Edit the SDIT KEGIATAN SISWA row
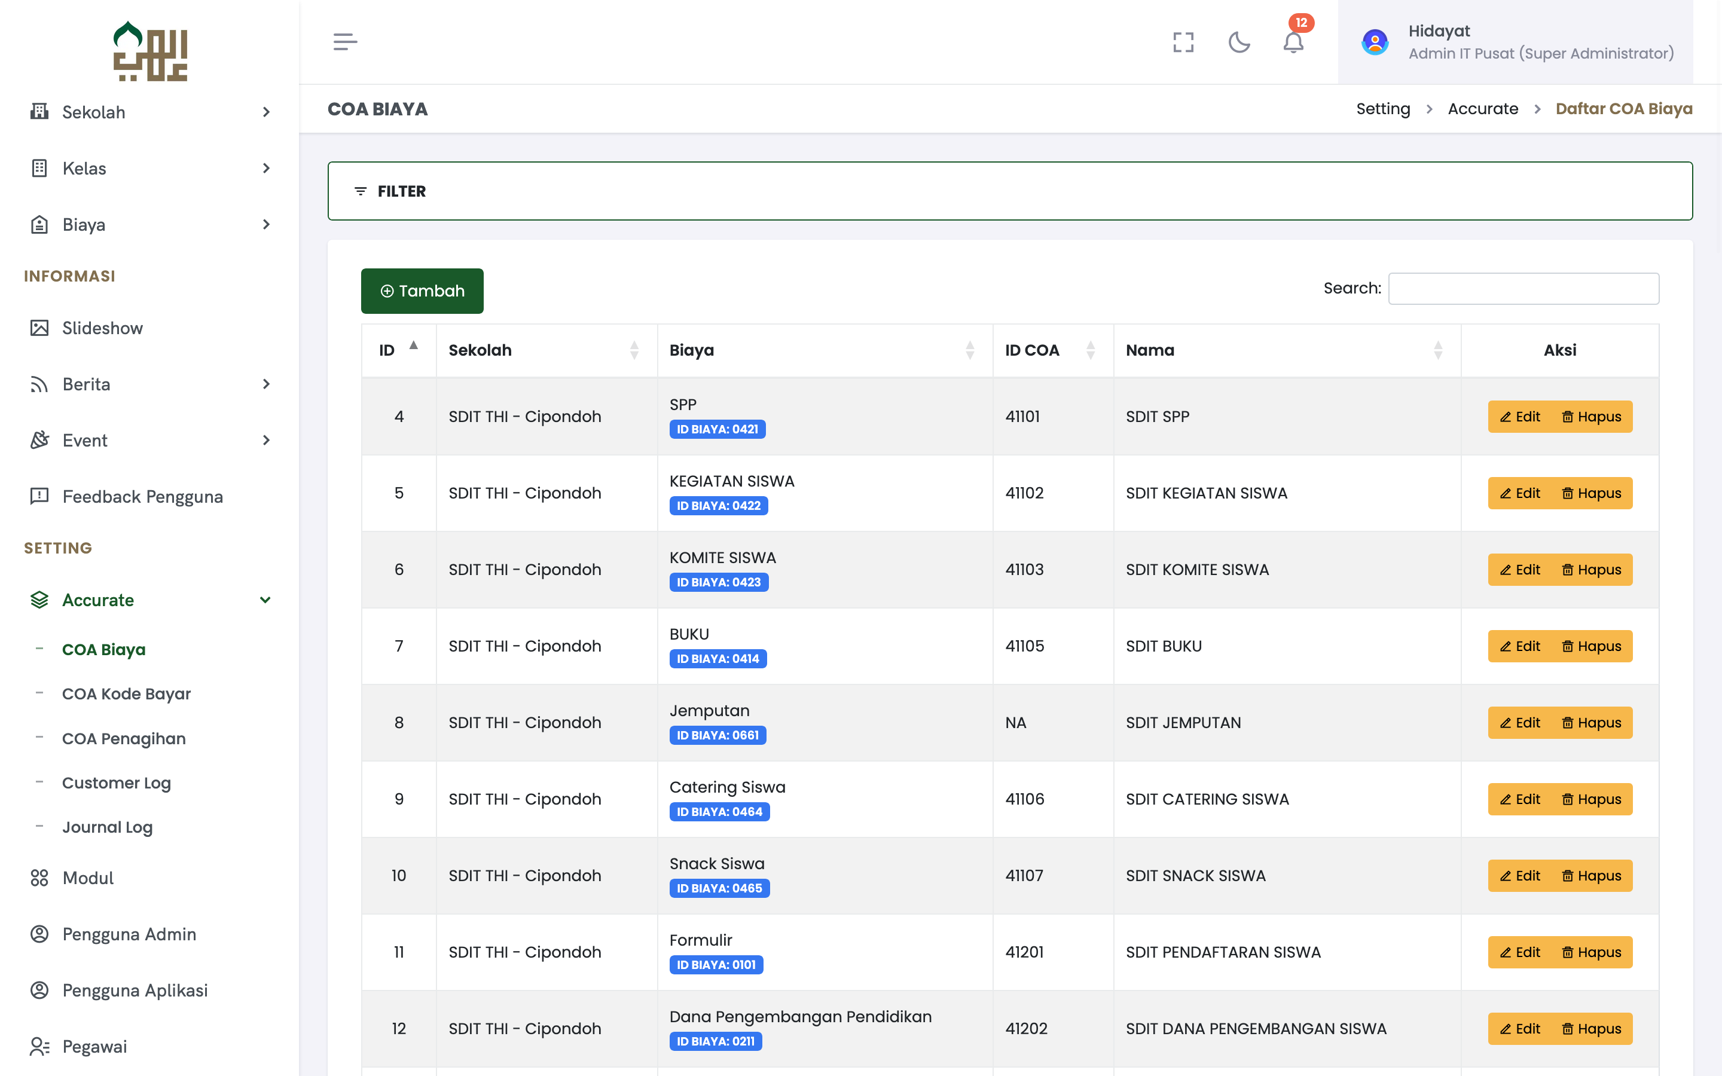1722x1076 pixels. (x=1521, y=493)
